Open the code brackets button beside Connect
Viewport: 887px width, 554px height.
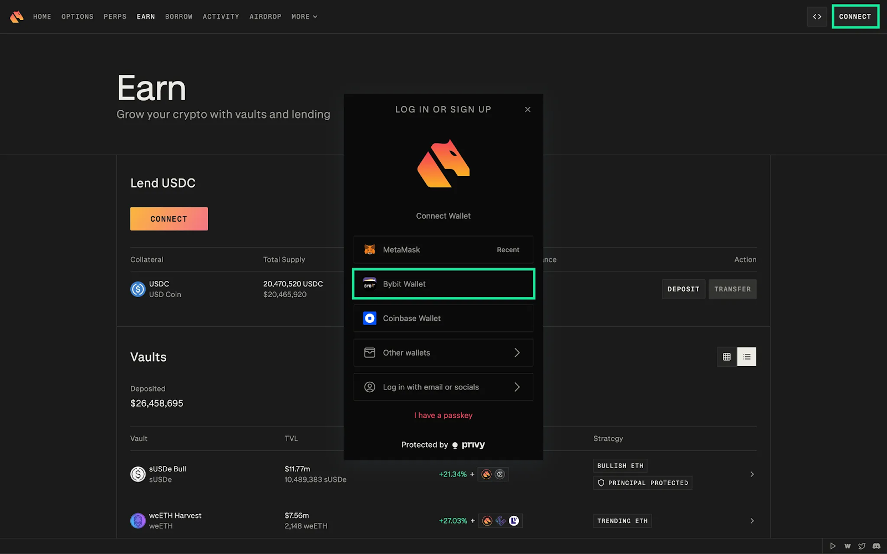coord(817,17)
